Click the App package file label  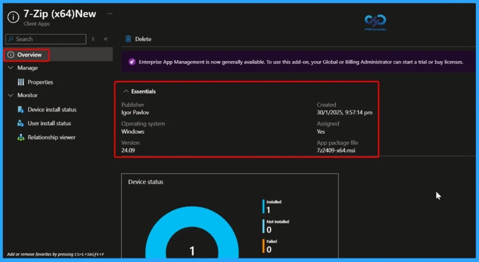tap(337, 143)
